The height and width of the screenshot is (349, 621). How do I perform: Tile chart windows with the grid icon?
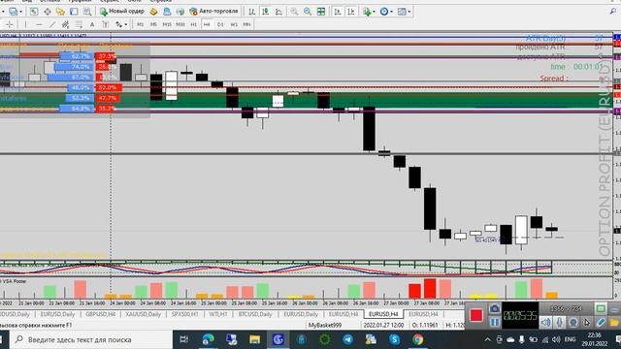coord(321,12)
